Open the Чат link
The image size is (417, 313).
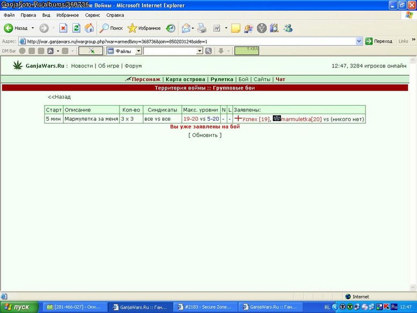[280, 79]
